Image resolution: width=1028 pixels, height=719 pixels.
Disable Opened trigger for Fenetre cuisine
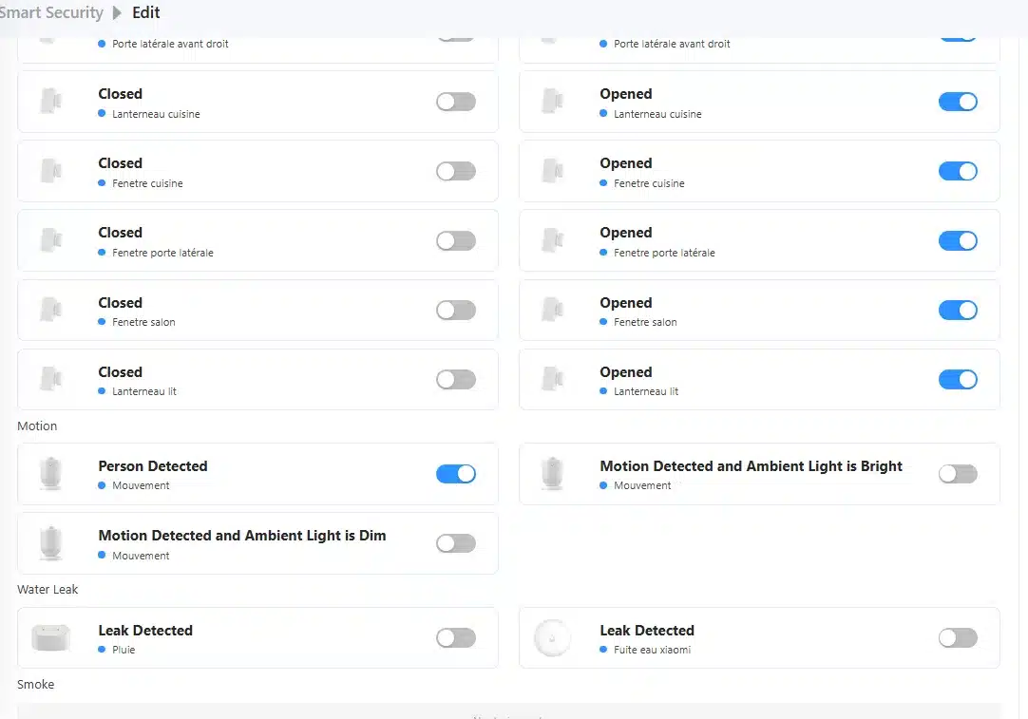pyautogui.click(x=958, y=171)
